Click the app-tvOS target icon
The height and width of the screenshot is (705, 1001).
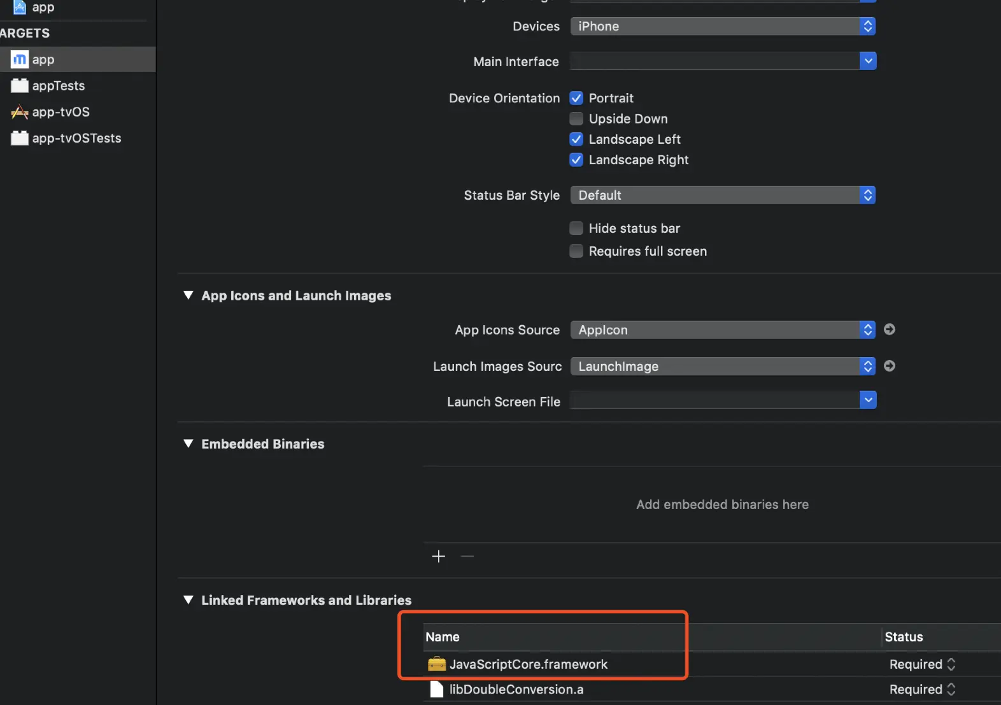pos(20,112)
